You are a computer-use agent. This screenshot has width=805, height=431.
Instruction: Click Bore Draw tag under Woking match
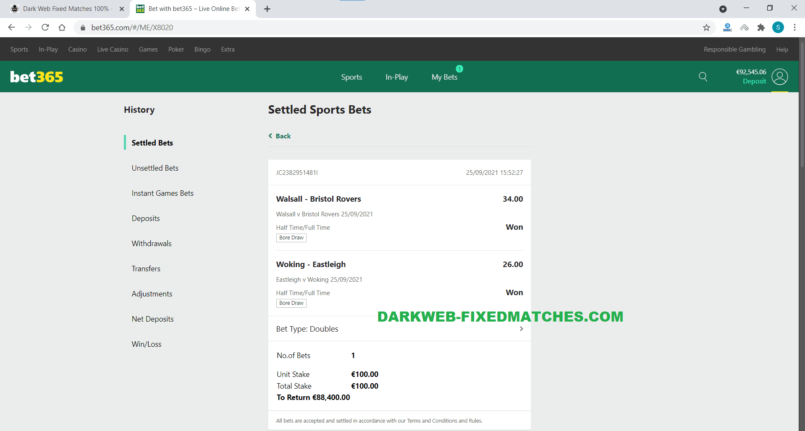[291, 303]
